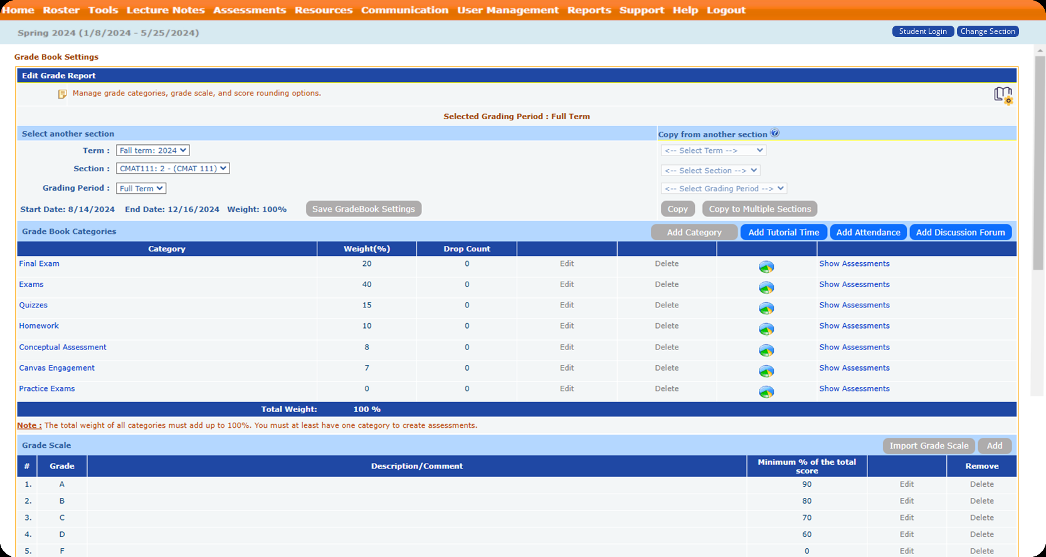Image resolution: width=1046 pixels, height=557 pixels.
Task: Open the chart icon for Exams category
Action: coord(766,287)
